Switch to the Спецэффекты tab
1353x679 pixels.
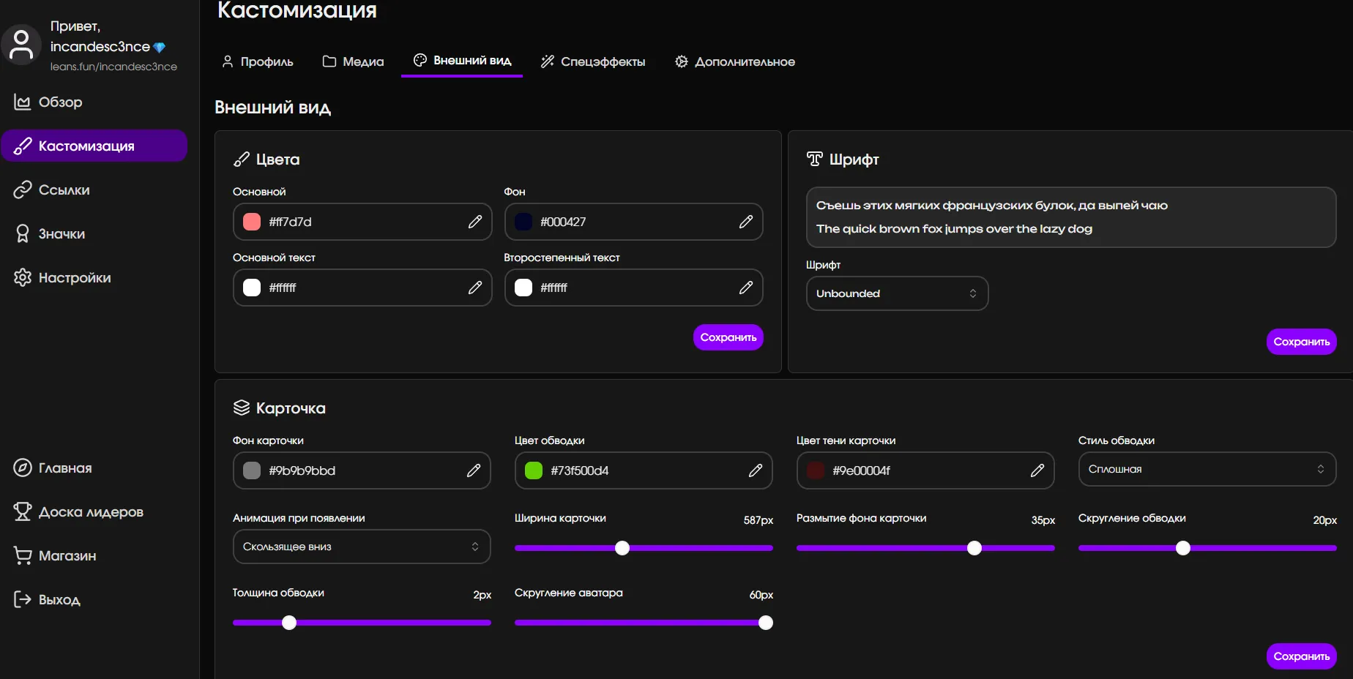click(593, 61)
